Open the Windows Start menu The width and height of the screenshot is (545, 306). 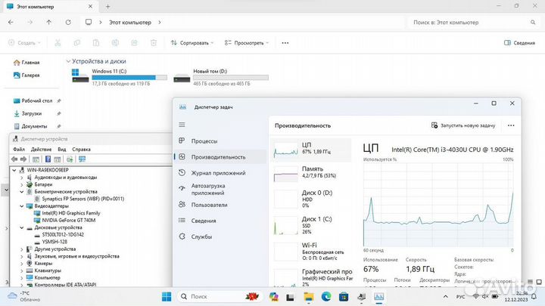pyautogui.click(x=167, y=297)
